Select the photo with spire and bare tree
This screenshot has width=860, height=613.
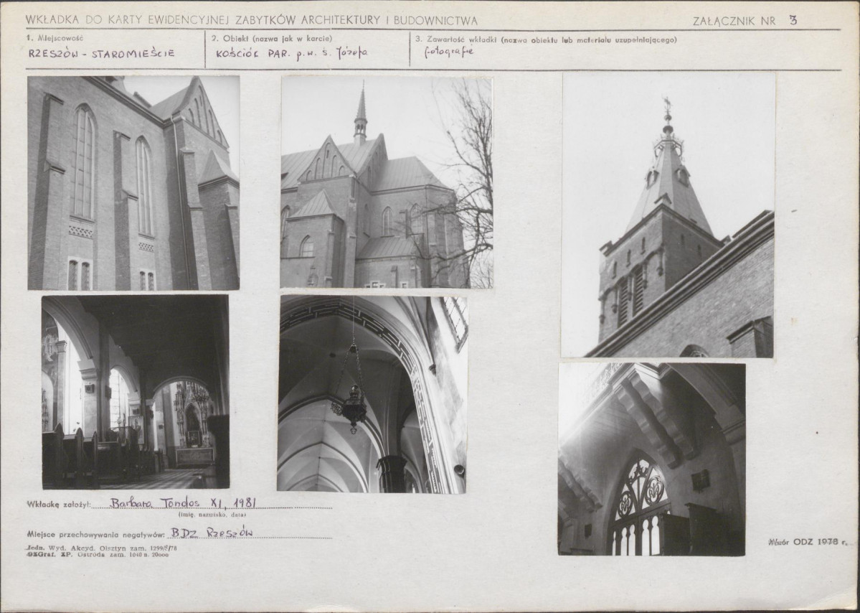pos(386,182)
